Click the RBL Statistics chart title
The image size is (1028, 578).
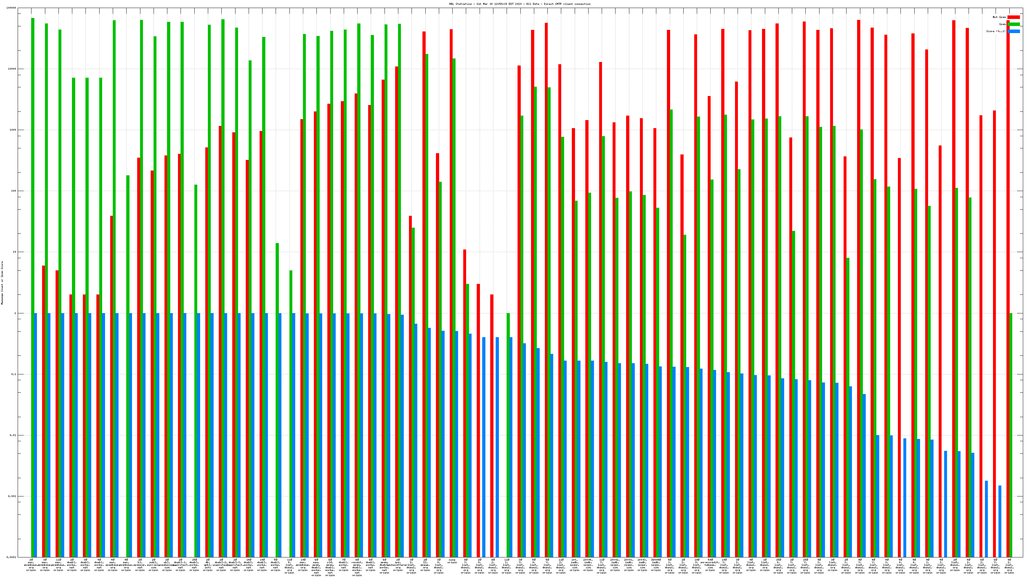519,4
